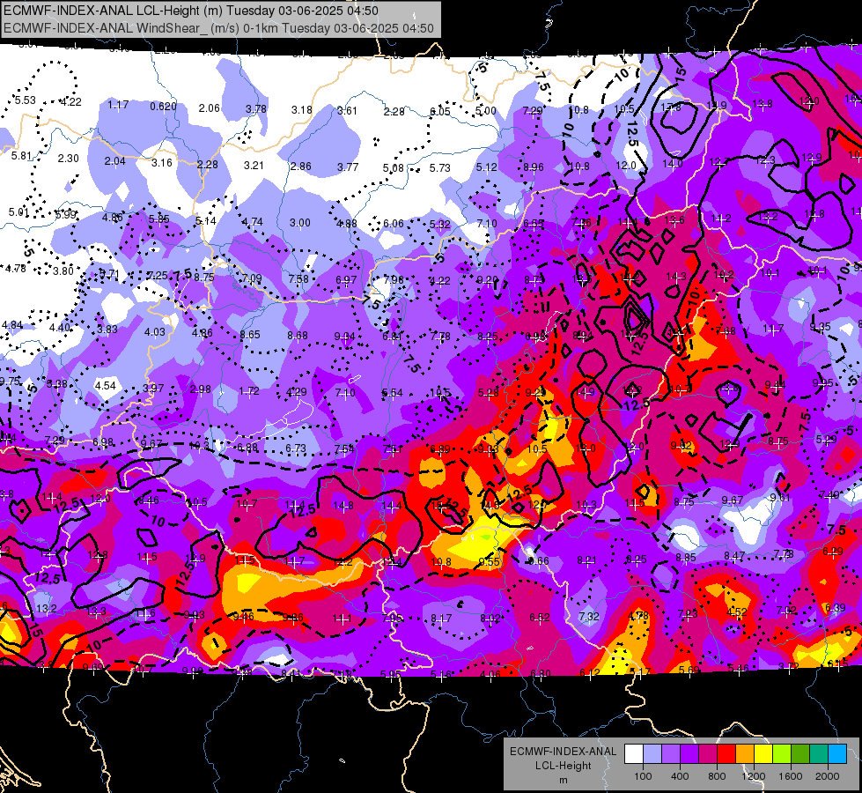Click the shear value 5.69
Image resolution: width=862 pixels, height=793 pixels.
(x=689, y=670)
